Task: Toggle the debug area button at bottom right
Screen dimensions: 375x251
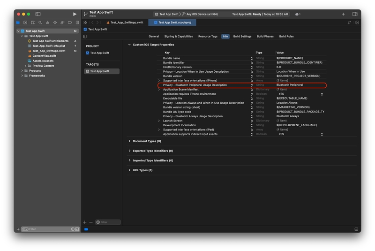Action: (x=356, y=229)
